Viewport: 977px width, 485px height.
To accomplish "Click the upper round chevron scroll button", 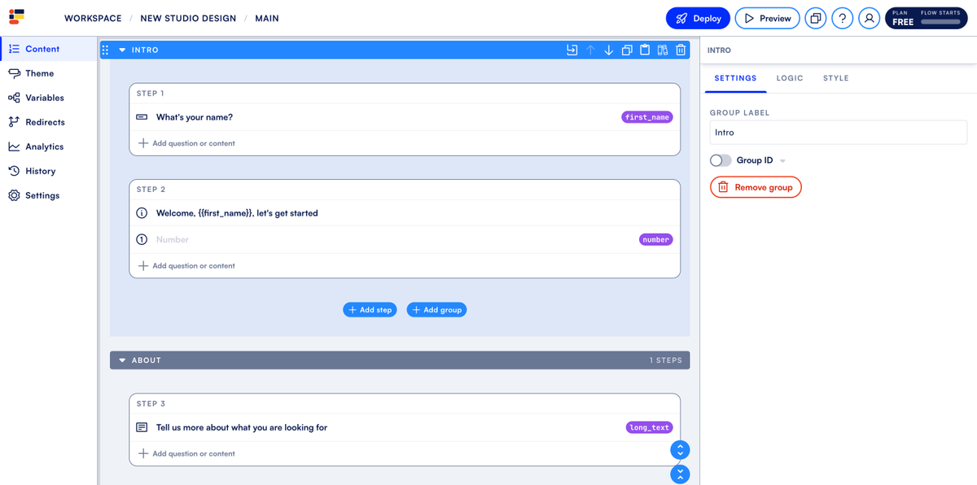I will (680, 449).
